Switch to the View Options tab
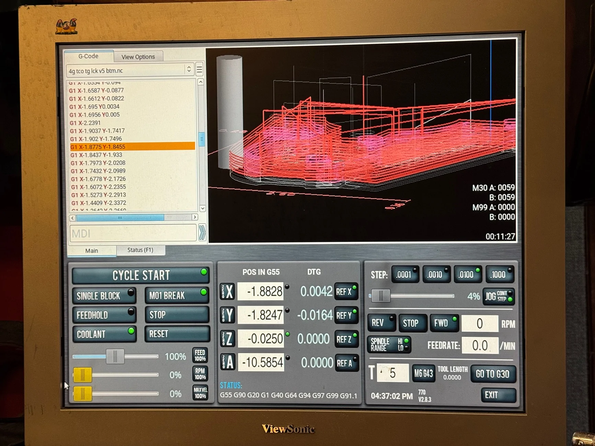Screen dimensions: 595x446 click(138, 57)
